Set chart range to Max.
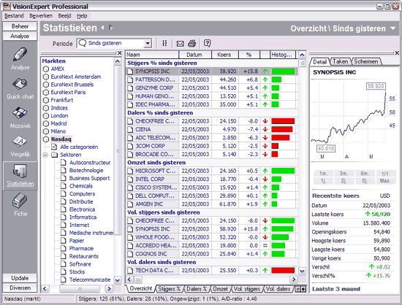Image resolution: width=402 pixels, height=305 pixels. pyautogui.click(x=385, y=181)
